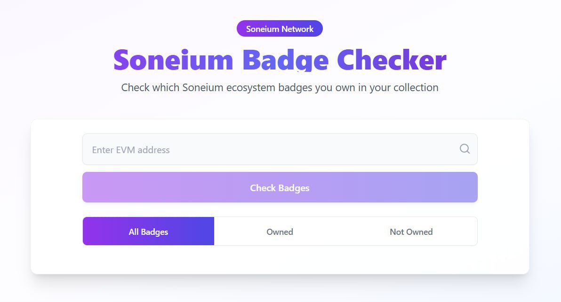This screenshot has width=561, height=302.
Task: Click the Check Badges button
Action: pos(280,187)
